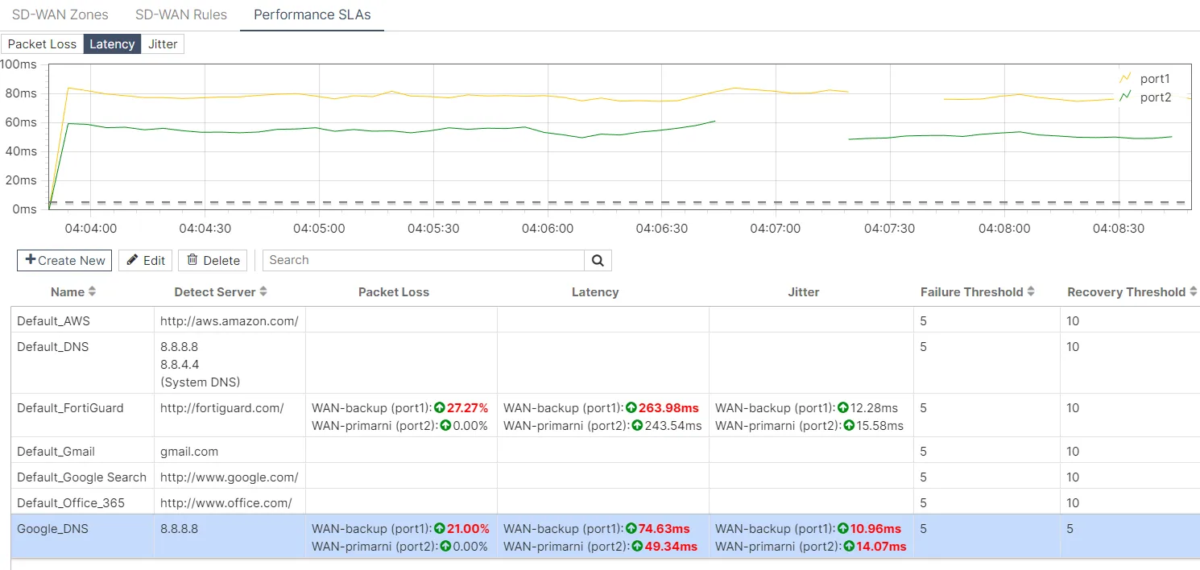Image resolution: width=1200 pixels, height=570 pixels.
Task: Click the sort icon on Failure Threshold column
Action: pos(1032,291)
